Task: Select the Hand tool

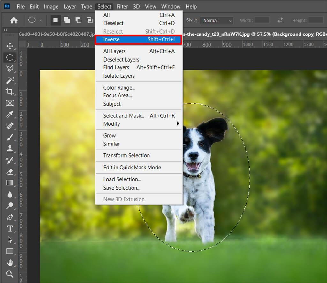Action: point(10,263)
